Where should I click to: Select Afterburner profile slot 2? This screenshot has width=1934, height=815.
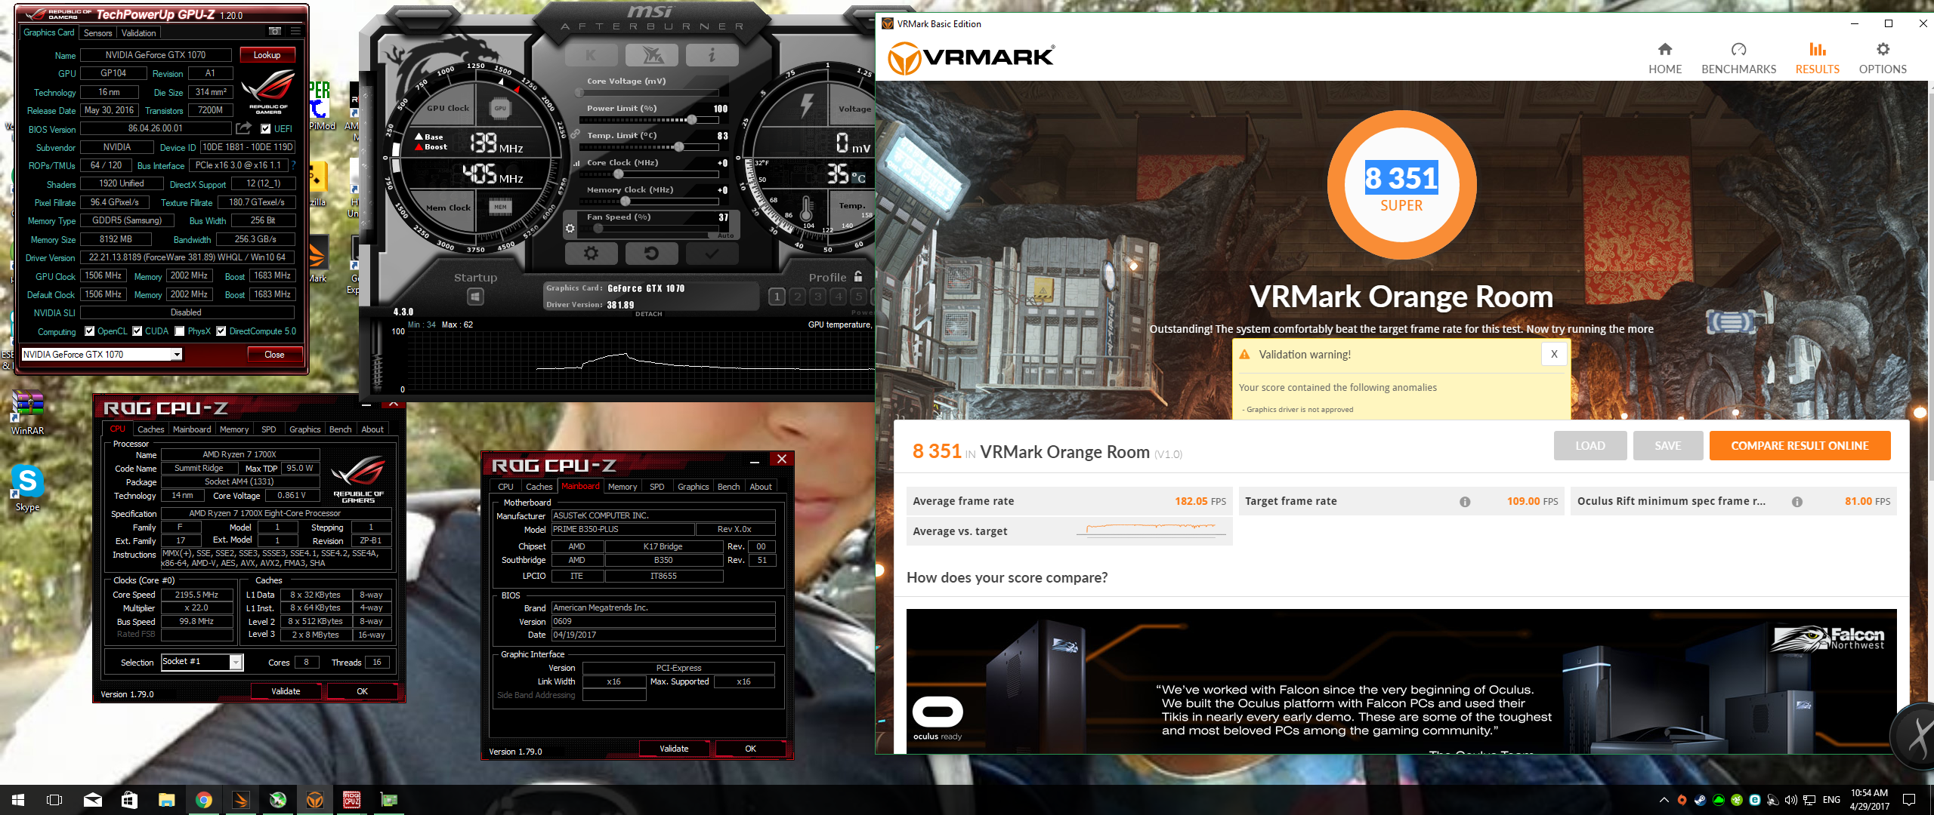[797, 297]
